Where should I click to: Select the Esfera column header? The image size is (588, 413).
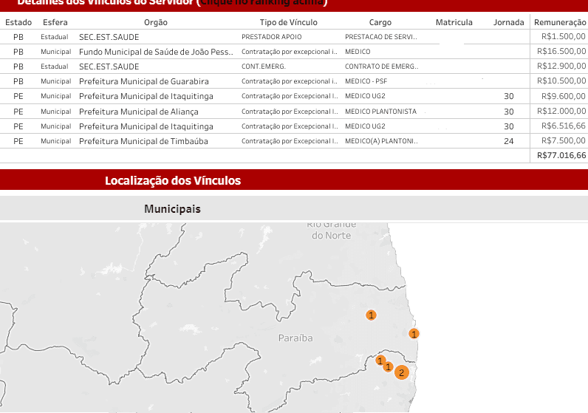(55, 22)
